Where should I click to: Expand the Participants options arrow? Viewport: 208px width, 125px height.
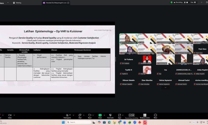pyautogui.click(x=73, y=115)
